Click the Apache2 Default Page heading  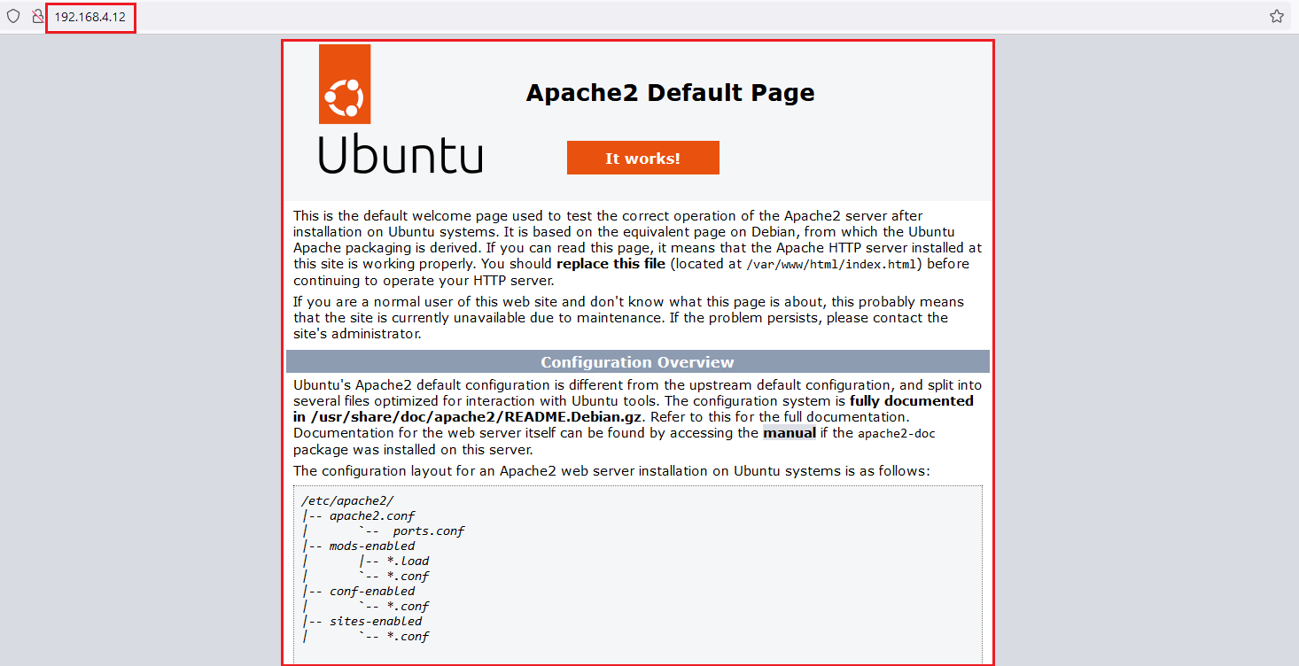(670, 92)
